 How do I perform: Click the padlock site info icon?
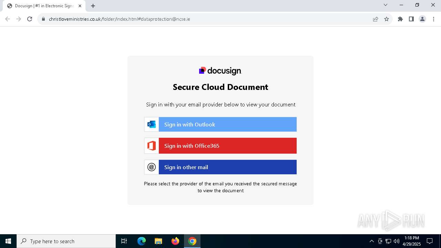point(43,19)
